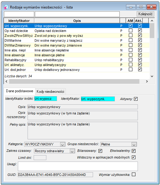Select the ZwolnZPowSilWyz row
Viewport: 160px width, 185px height.
77,36
